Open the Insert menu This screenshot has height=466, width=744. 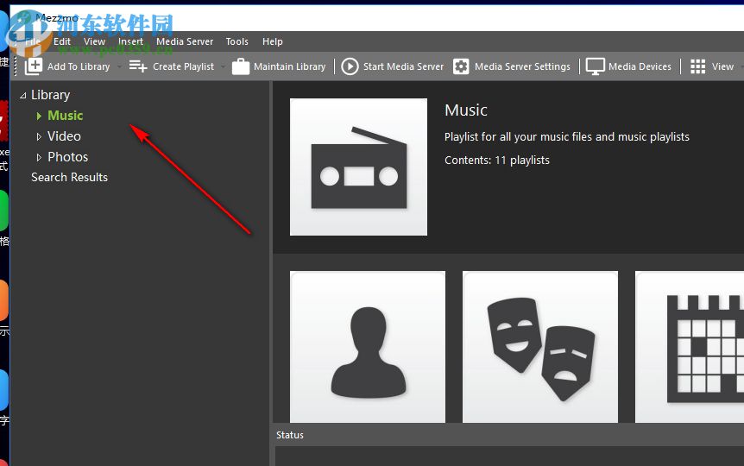tap(131, 41)
